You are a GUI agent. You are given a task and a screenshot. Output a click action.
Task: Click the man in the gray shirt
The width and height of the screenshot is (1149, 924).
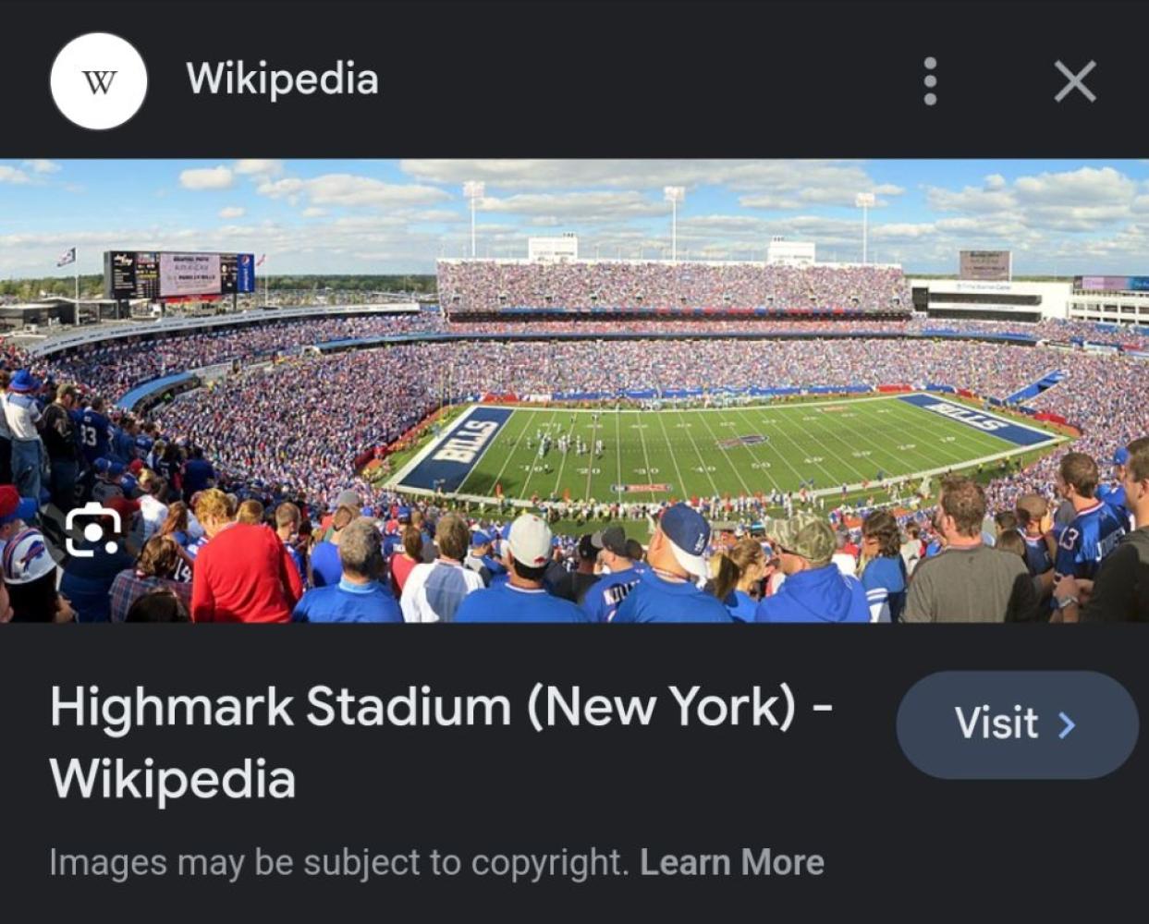(967, 564)
